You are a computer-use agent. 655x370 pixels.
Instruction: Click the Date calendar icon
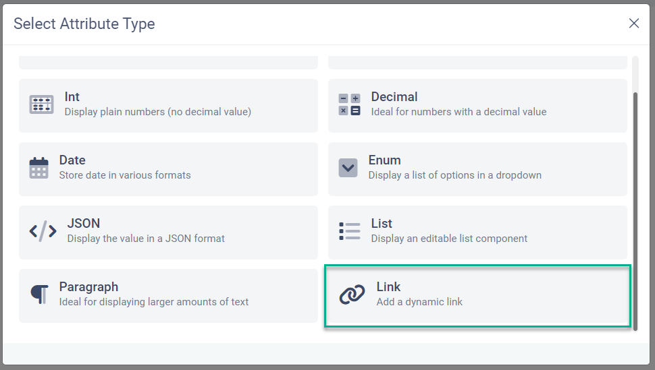(39, 168)
